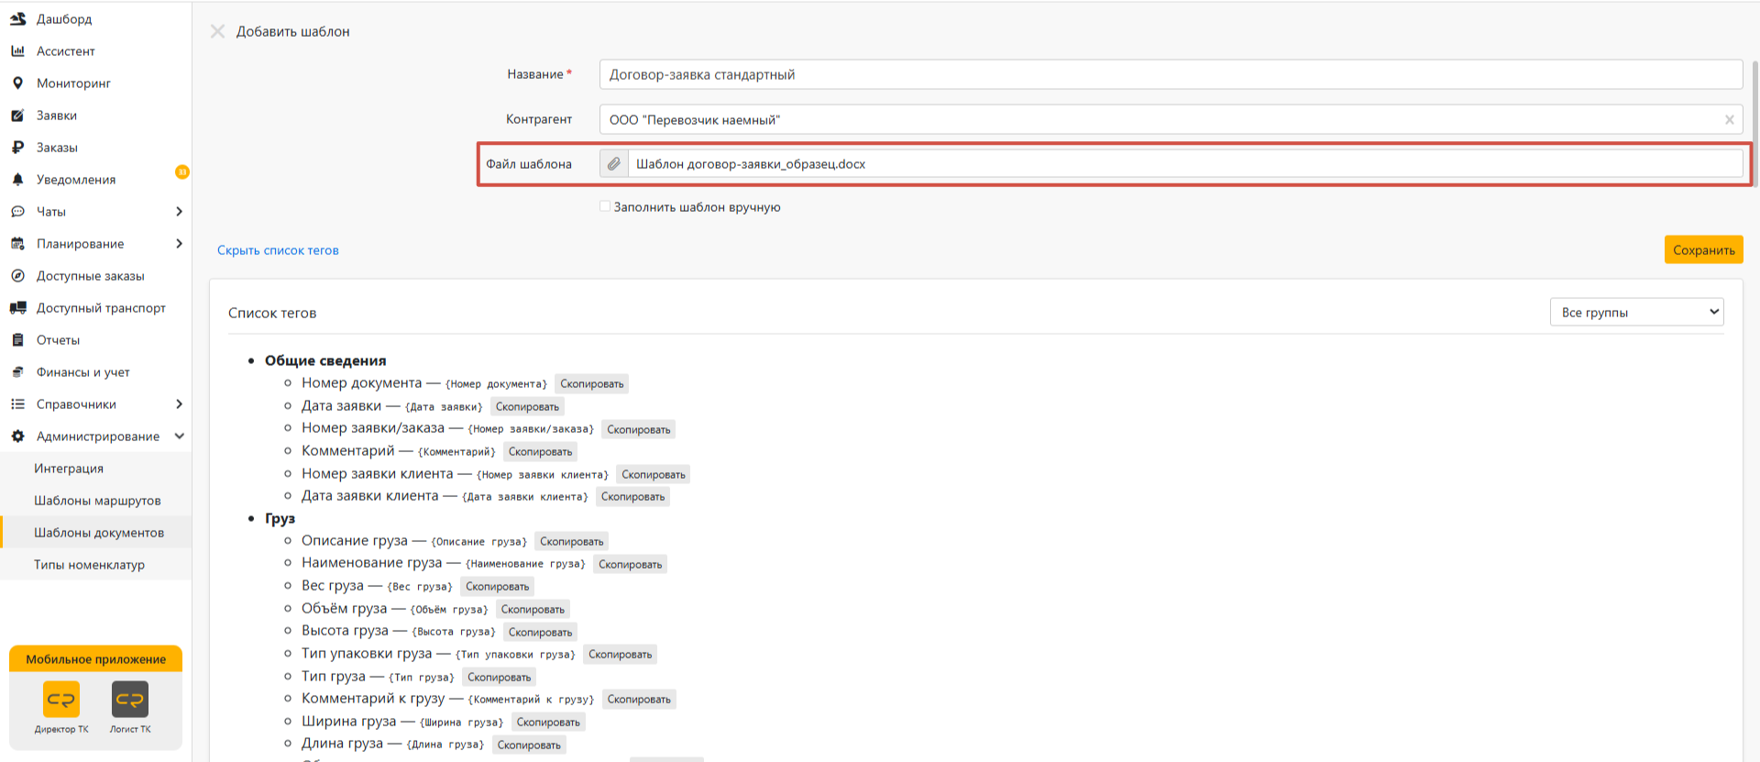The height and width of the screenshot is (762, 1760).
Task: Click the Чаты speech bubble icon
Action: pos(17,211)
